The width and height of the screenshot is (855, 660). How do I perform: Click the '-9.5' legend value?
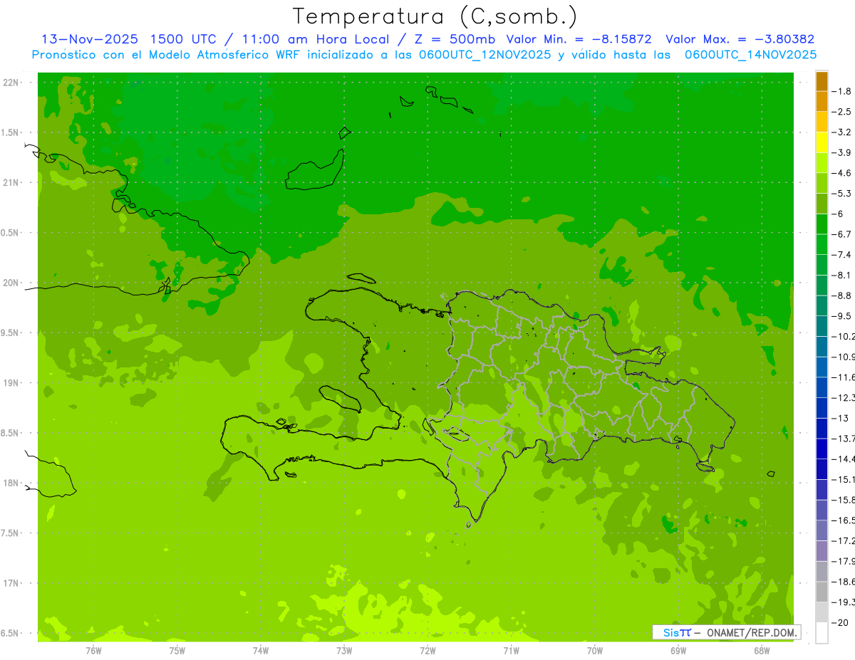[x=841, y=315]
